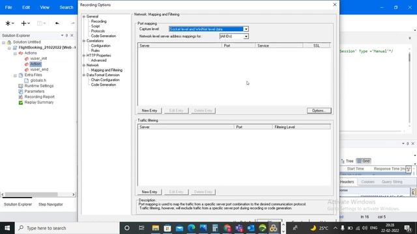Screen dimensions: 417x234
Task: Click SSL column header in Port mapping table
Action: tap(316, 45)
